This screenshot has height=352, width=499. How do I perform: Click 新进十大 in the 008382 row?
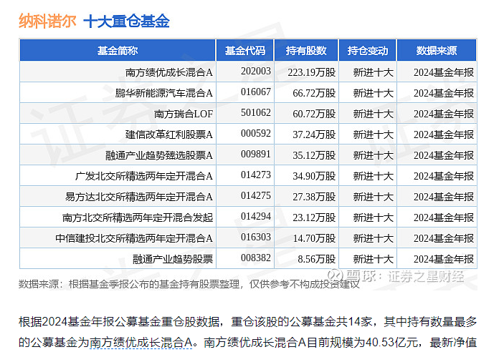click(373, 259)
